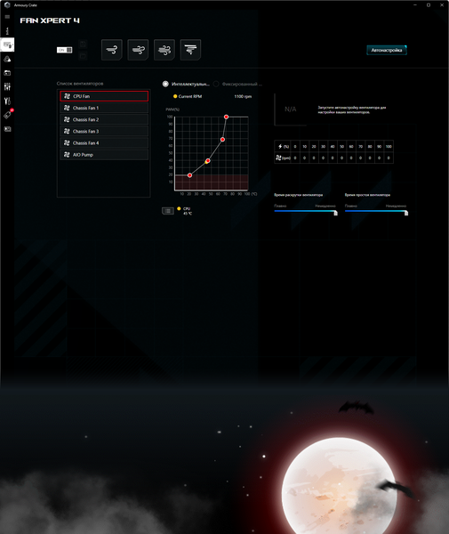
Task: Select the Silent fan mode preset icon
Action: coord(111,50)
